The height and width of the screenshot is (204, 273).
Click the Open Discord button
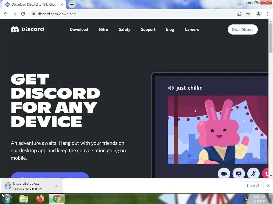[x=243, y=29]
